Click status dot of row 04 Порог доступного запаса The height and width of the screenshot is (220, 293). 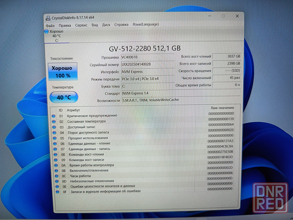coord(55,133)
